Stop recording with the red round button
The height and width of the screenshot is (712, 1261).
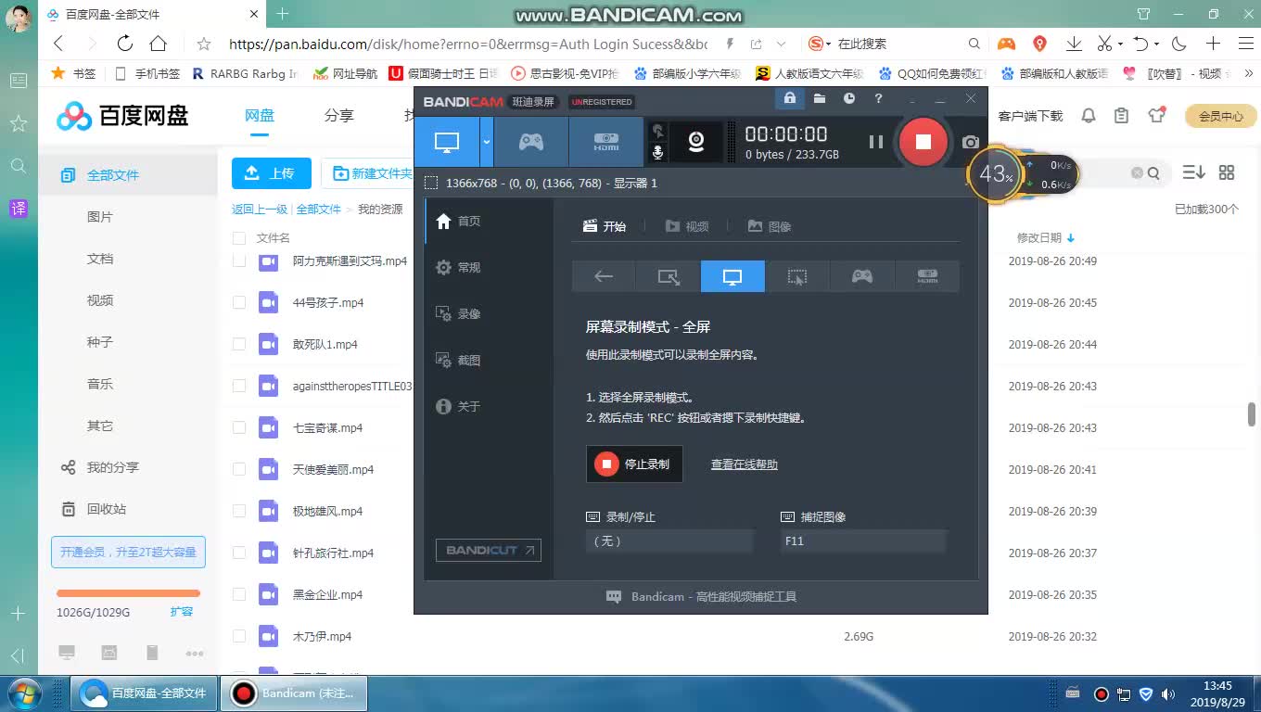[x=923, y=142]
